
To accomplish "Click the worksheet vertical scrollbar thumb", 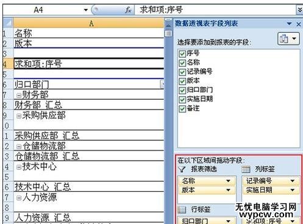I will tap(168, 33).
